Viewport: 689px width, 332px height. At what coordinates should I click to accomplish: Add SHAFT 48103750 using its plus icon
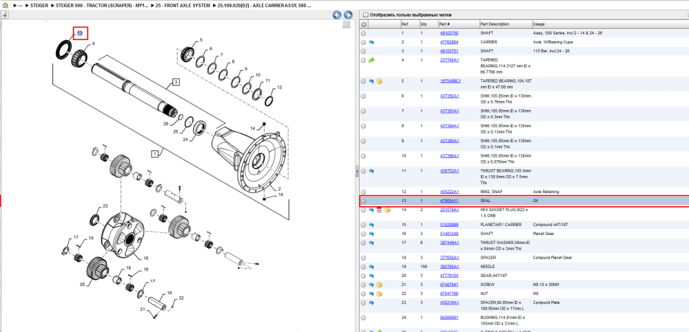pos(363,33)
